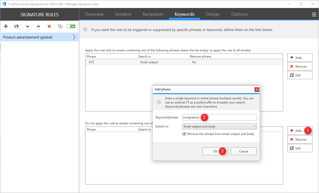Uncheck removing phrase from email subject and body
The image size is (319, 193).
click(x=184, y=134)
